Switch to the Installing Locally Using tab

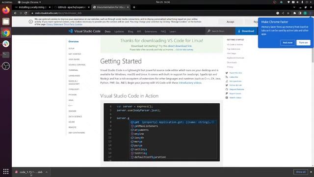(x=32, y=7)
